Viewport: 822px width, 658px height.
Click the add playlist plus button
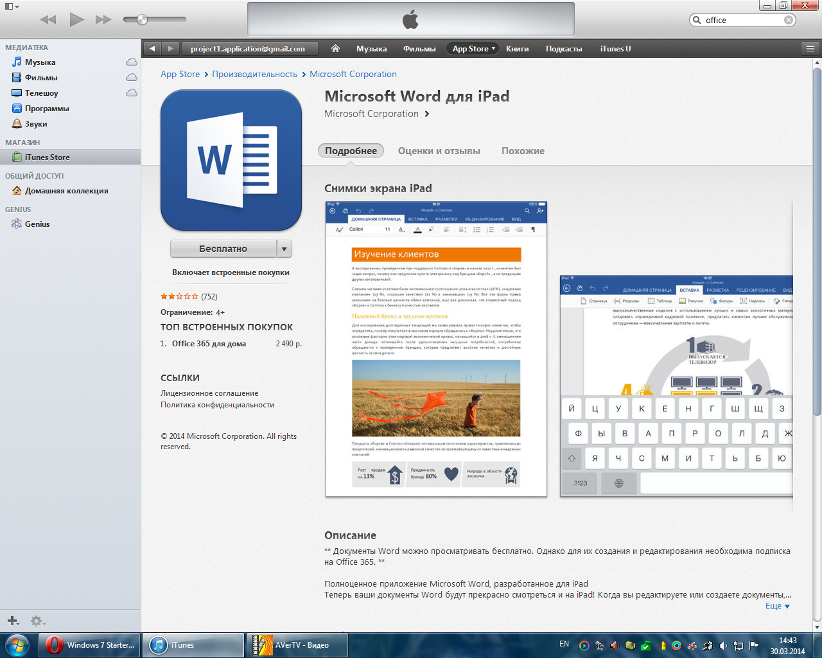pos(13,621)
